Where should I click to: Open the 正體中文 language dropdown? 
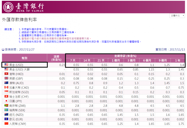point(177,16)
